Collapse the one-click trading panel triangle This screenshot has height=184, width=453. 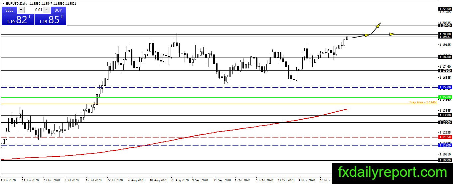(x=3, y=4)
